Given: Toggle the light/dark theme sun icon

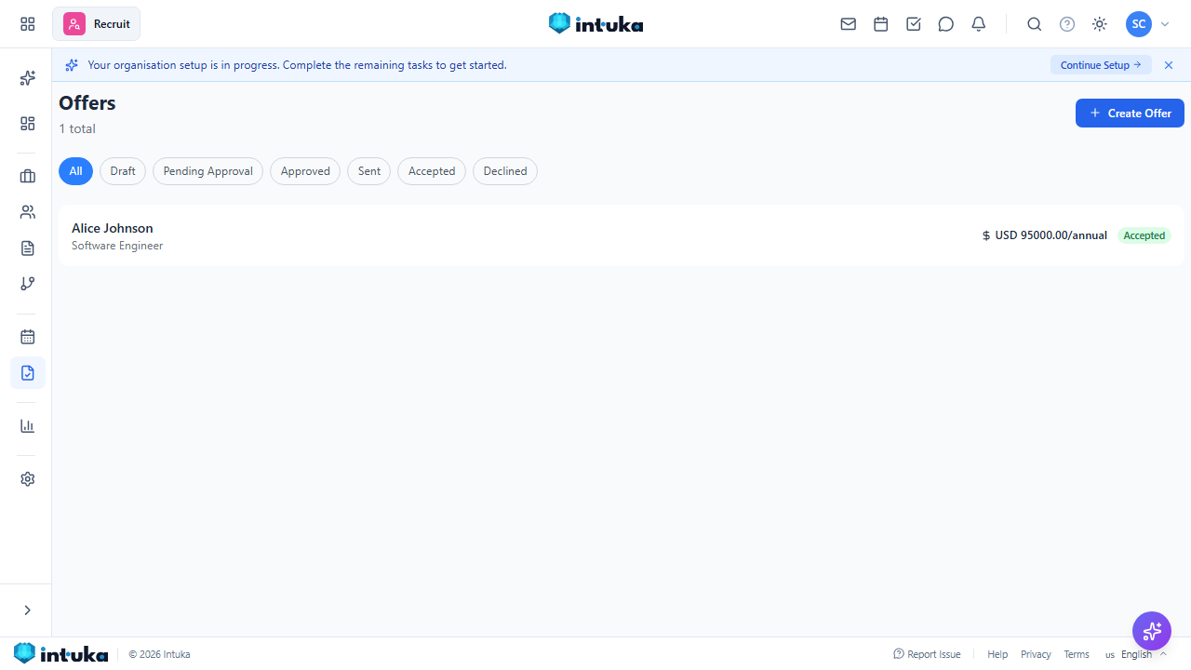Looking at the screenshot, I should coord(1100,24).
